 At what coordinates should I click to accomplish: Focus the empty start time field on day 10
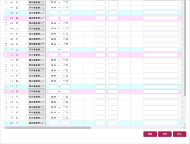[53, 50]
